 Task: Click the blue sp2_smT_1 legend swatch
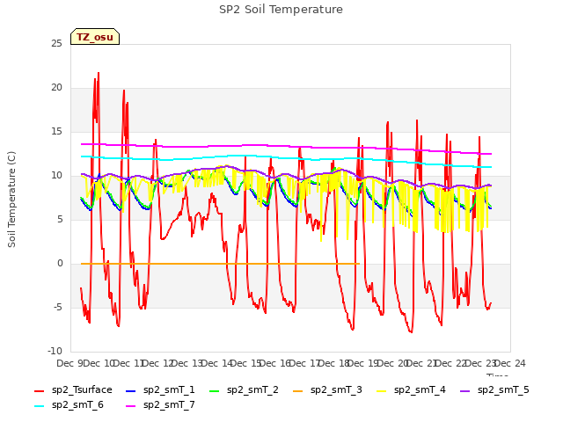click(131, 390)
